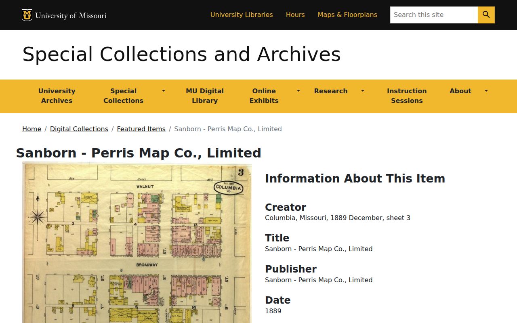Open Digital Collections breadcrumb link
This screenshot has width=517, height=323.
click(x=79, y=129)
